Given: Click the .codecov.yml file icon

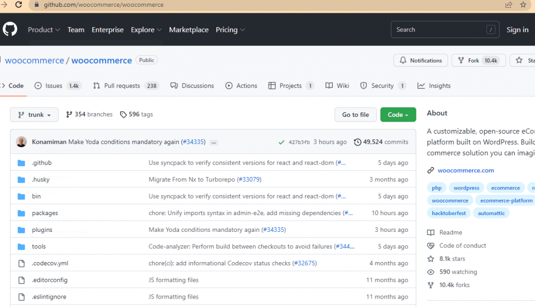Looking at the screenshot, I should pyautogui.click(x=21, y=263).
